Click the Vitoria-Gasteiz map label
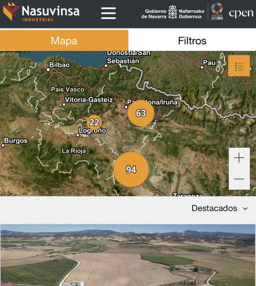Screen dimensions: 256x286 click(x=89, y=100)
